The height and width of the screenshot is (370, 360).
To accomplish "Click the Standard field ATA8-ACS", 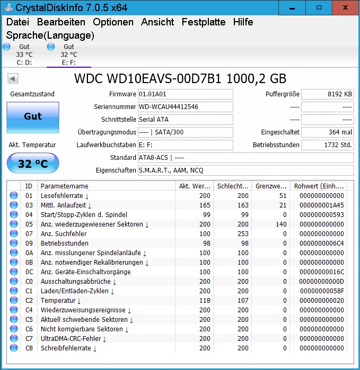I will point(246,158).
